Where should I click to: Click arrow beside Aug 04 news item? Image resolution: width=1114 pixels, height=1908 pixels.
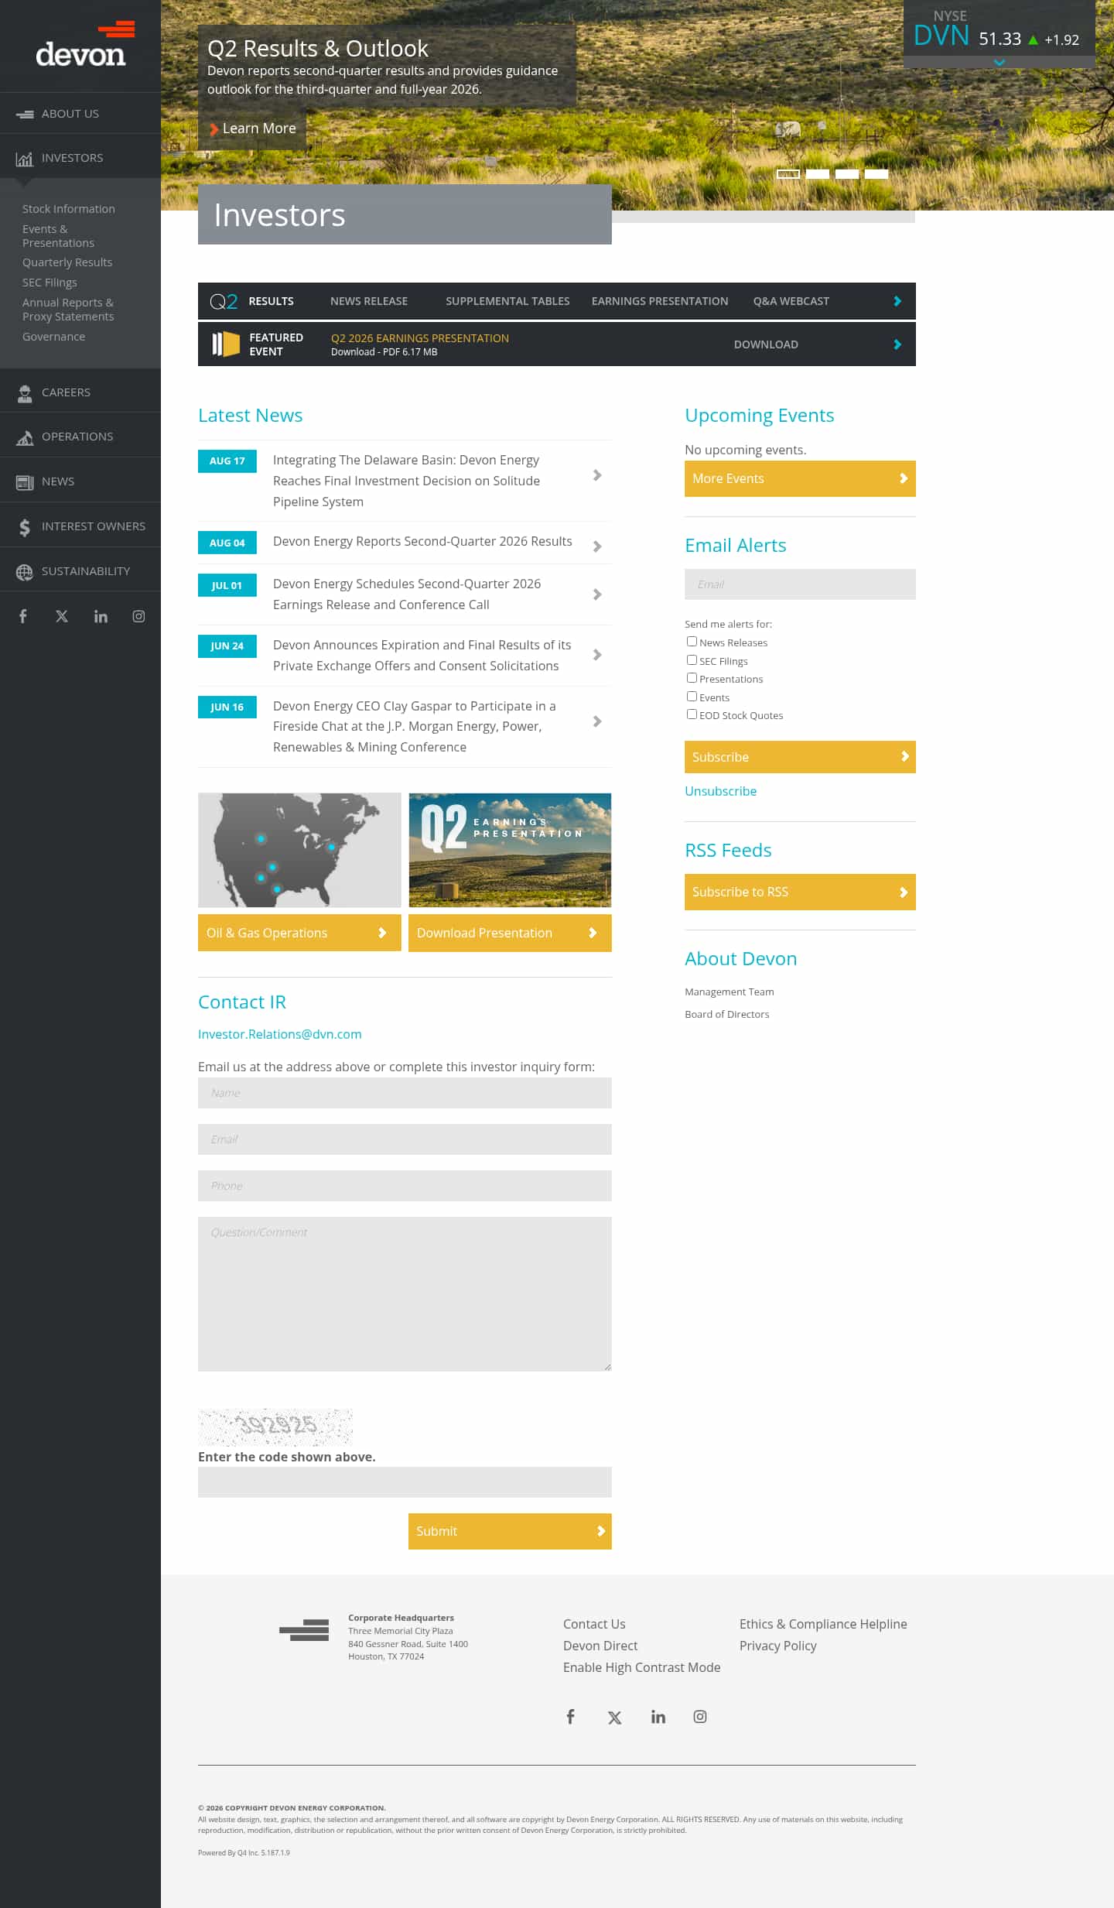point(597,546)
